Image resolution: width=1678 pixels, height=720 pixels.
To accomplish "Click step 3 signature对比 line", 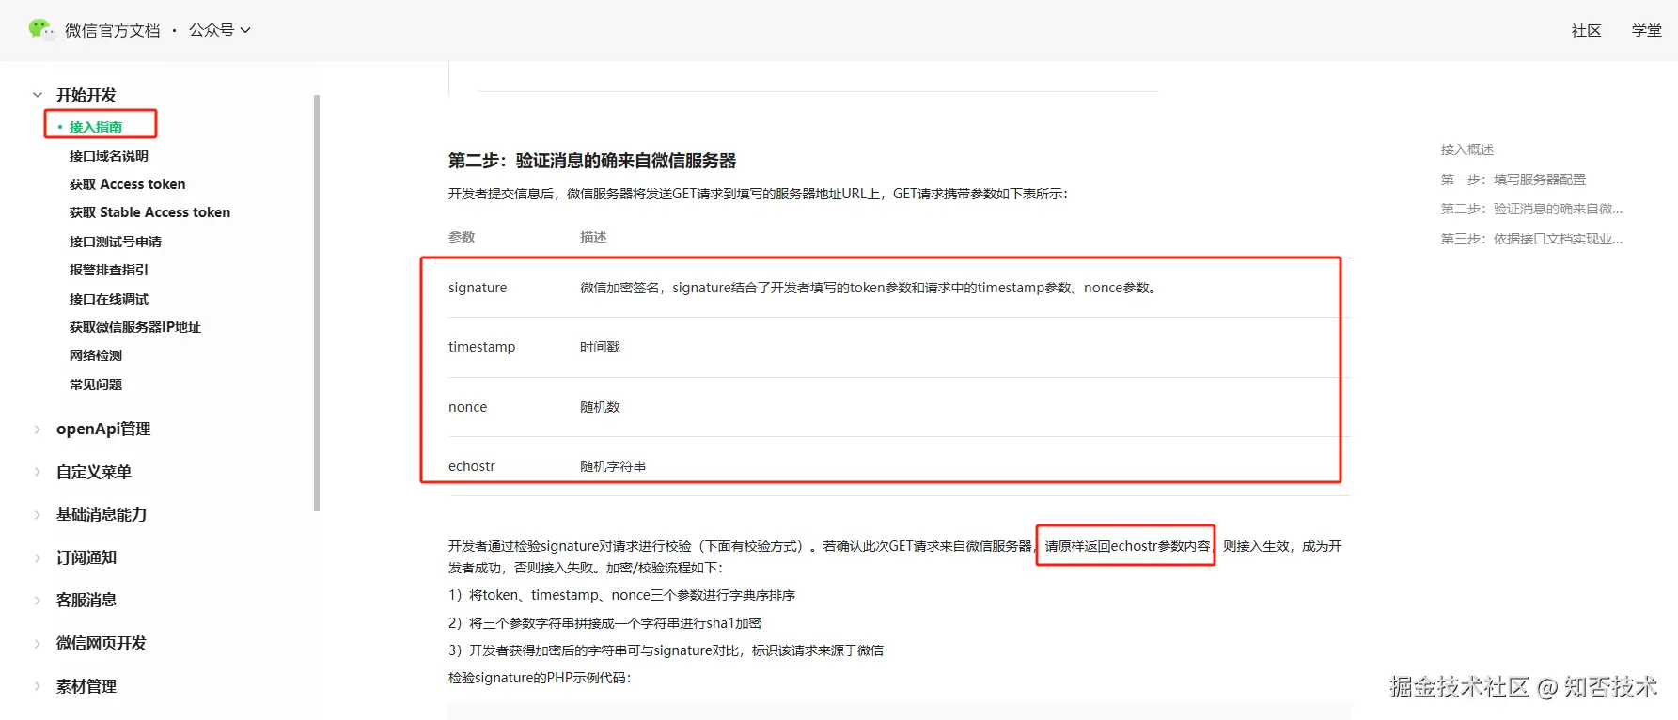I will tap(666, 650).
